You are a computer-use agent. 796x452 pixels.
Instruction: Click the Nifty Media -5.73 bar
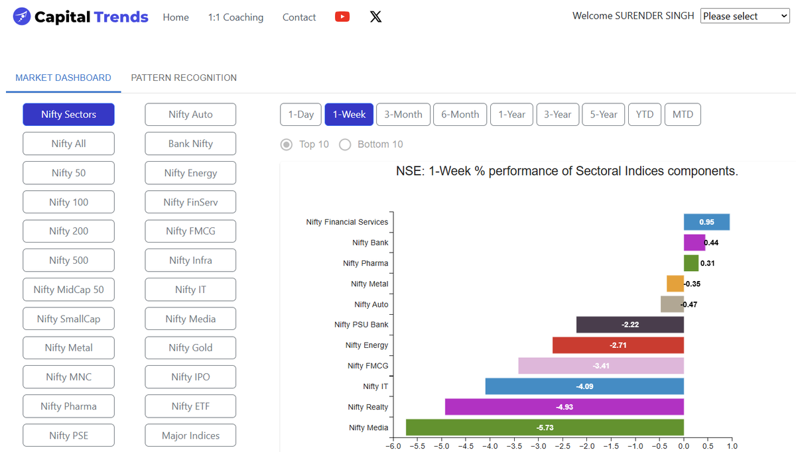(545, 427)
